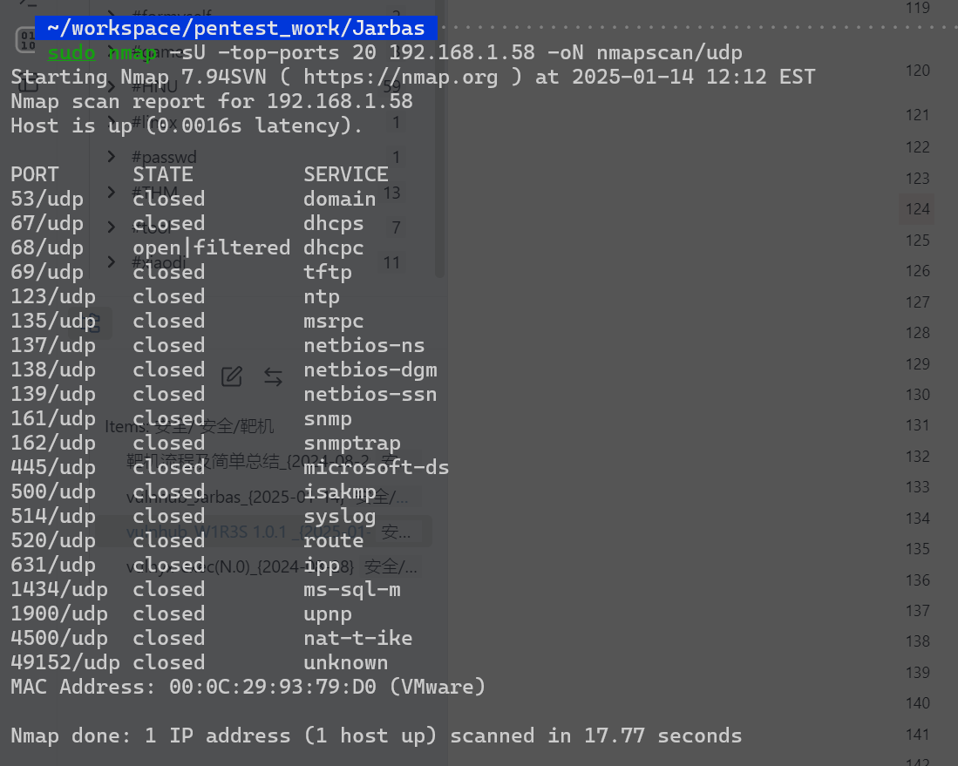Expand the #passwd tag

click(112, 157)
